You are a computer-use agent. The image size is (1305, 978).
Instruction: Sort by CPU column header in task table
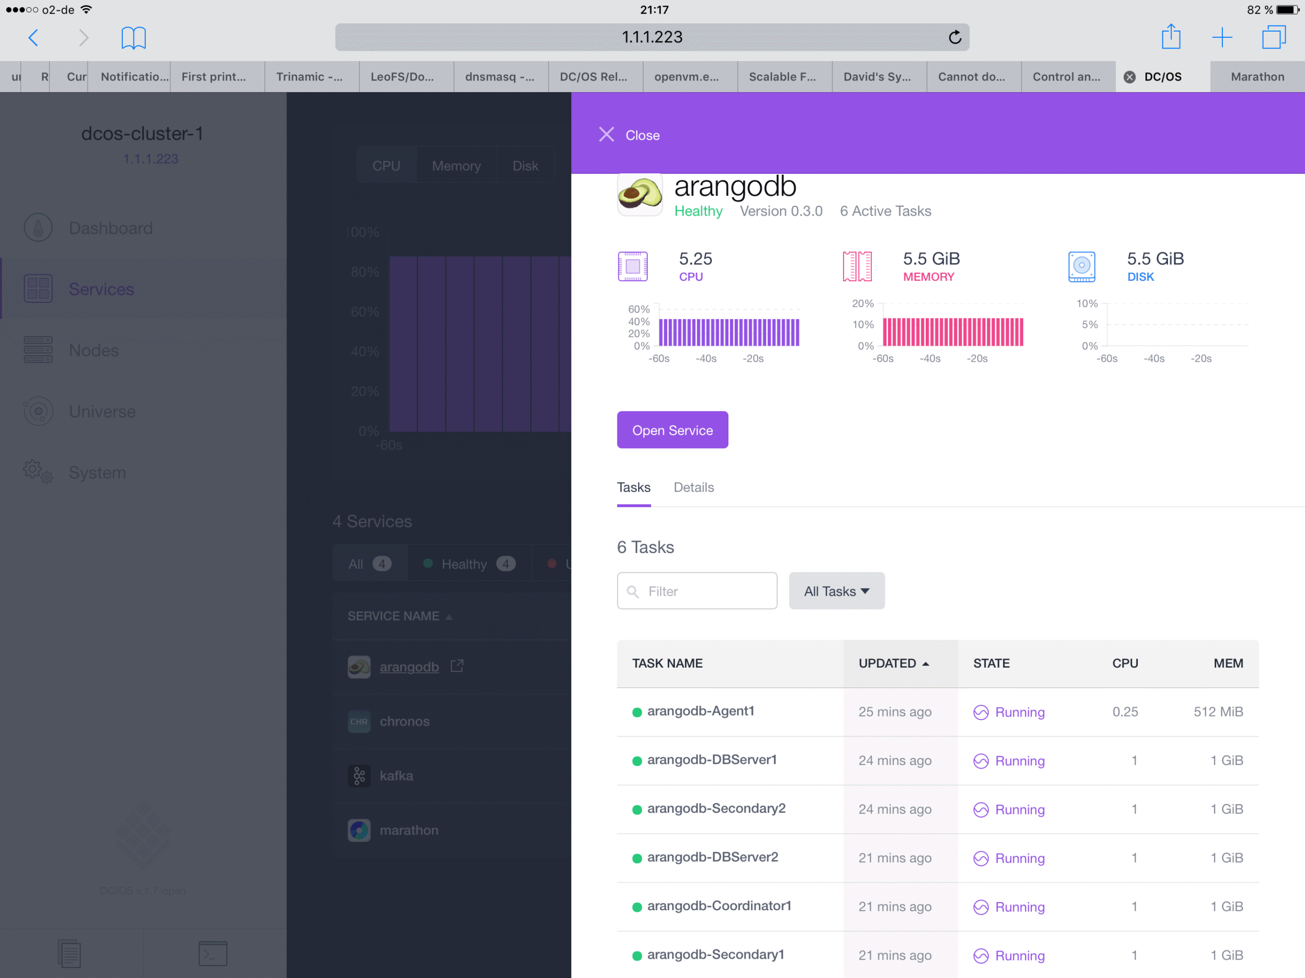(1125, 663)
